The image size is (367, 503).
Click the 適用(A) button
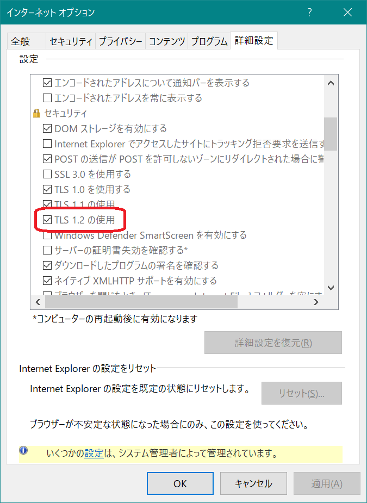pos(327,483)
